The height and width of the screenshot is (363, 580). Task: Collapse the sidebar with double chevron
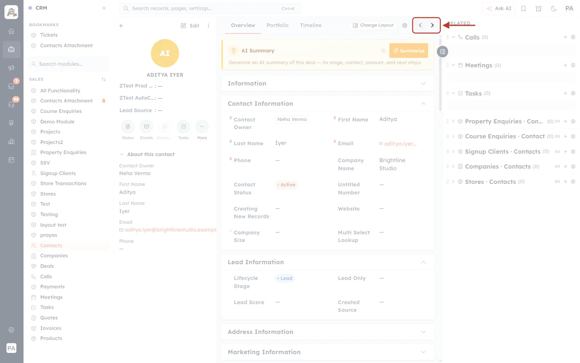tap(104, 8)
